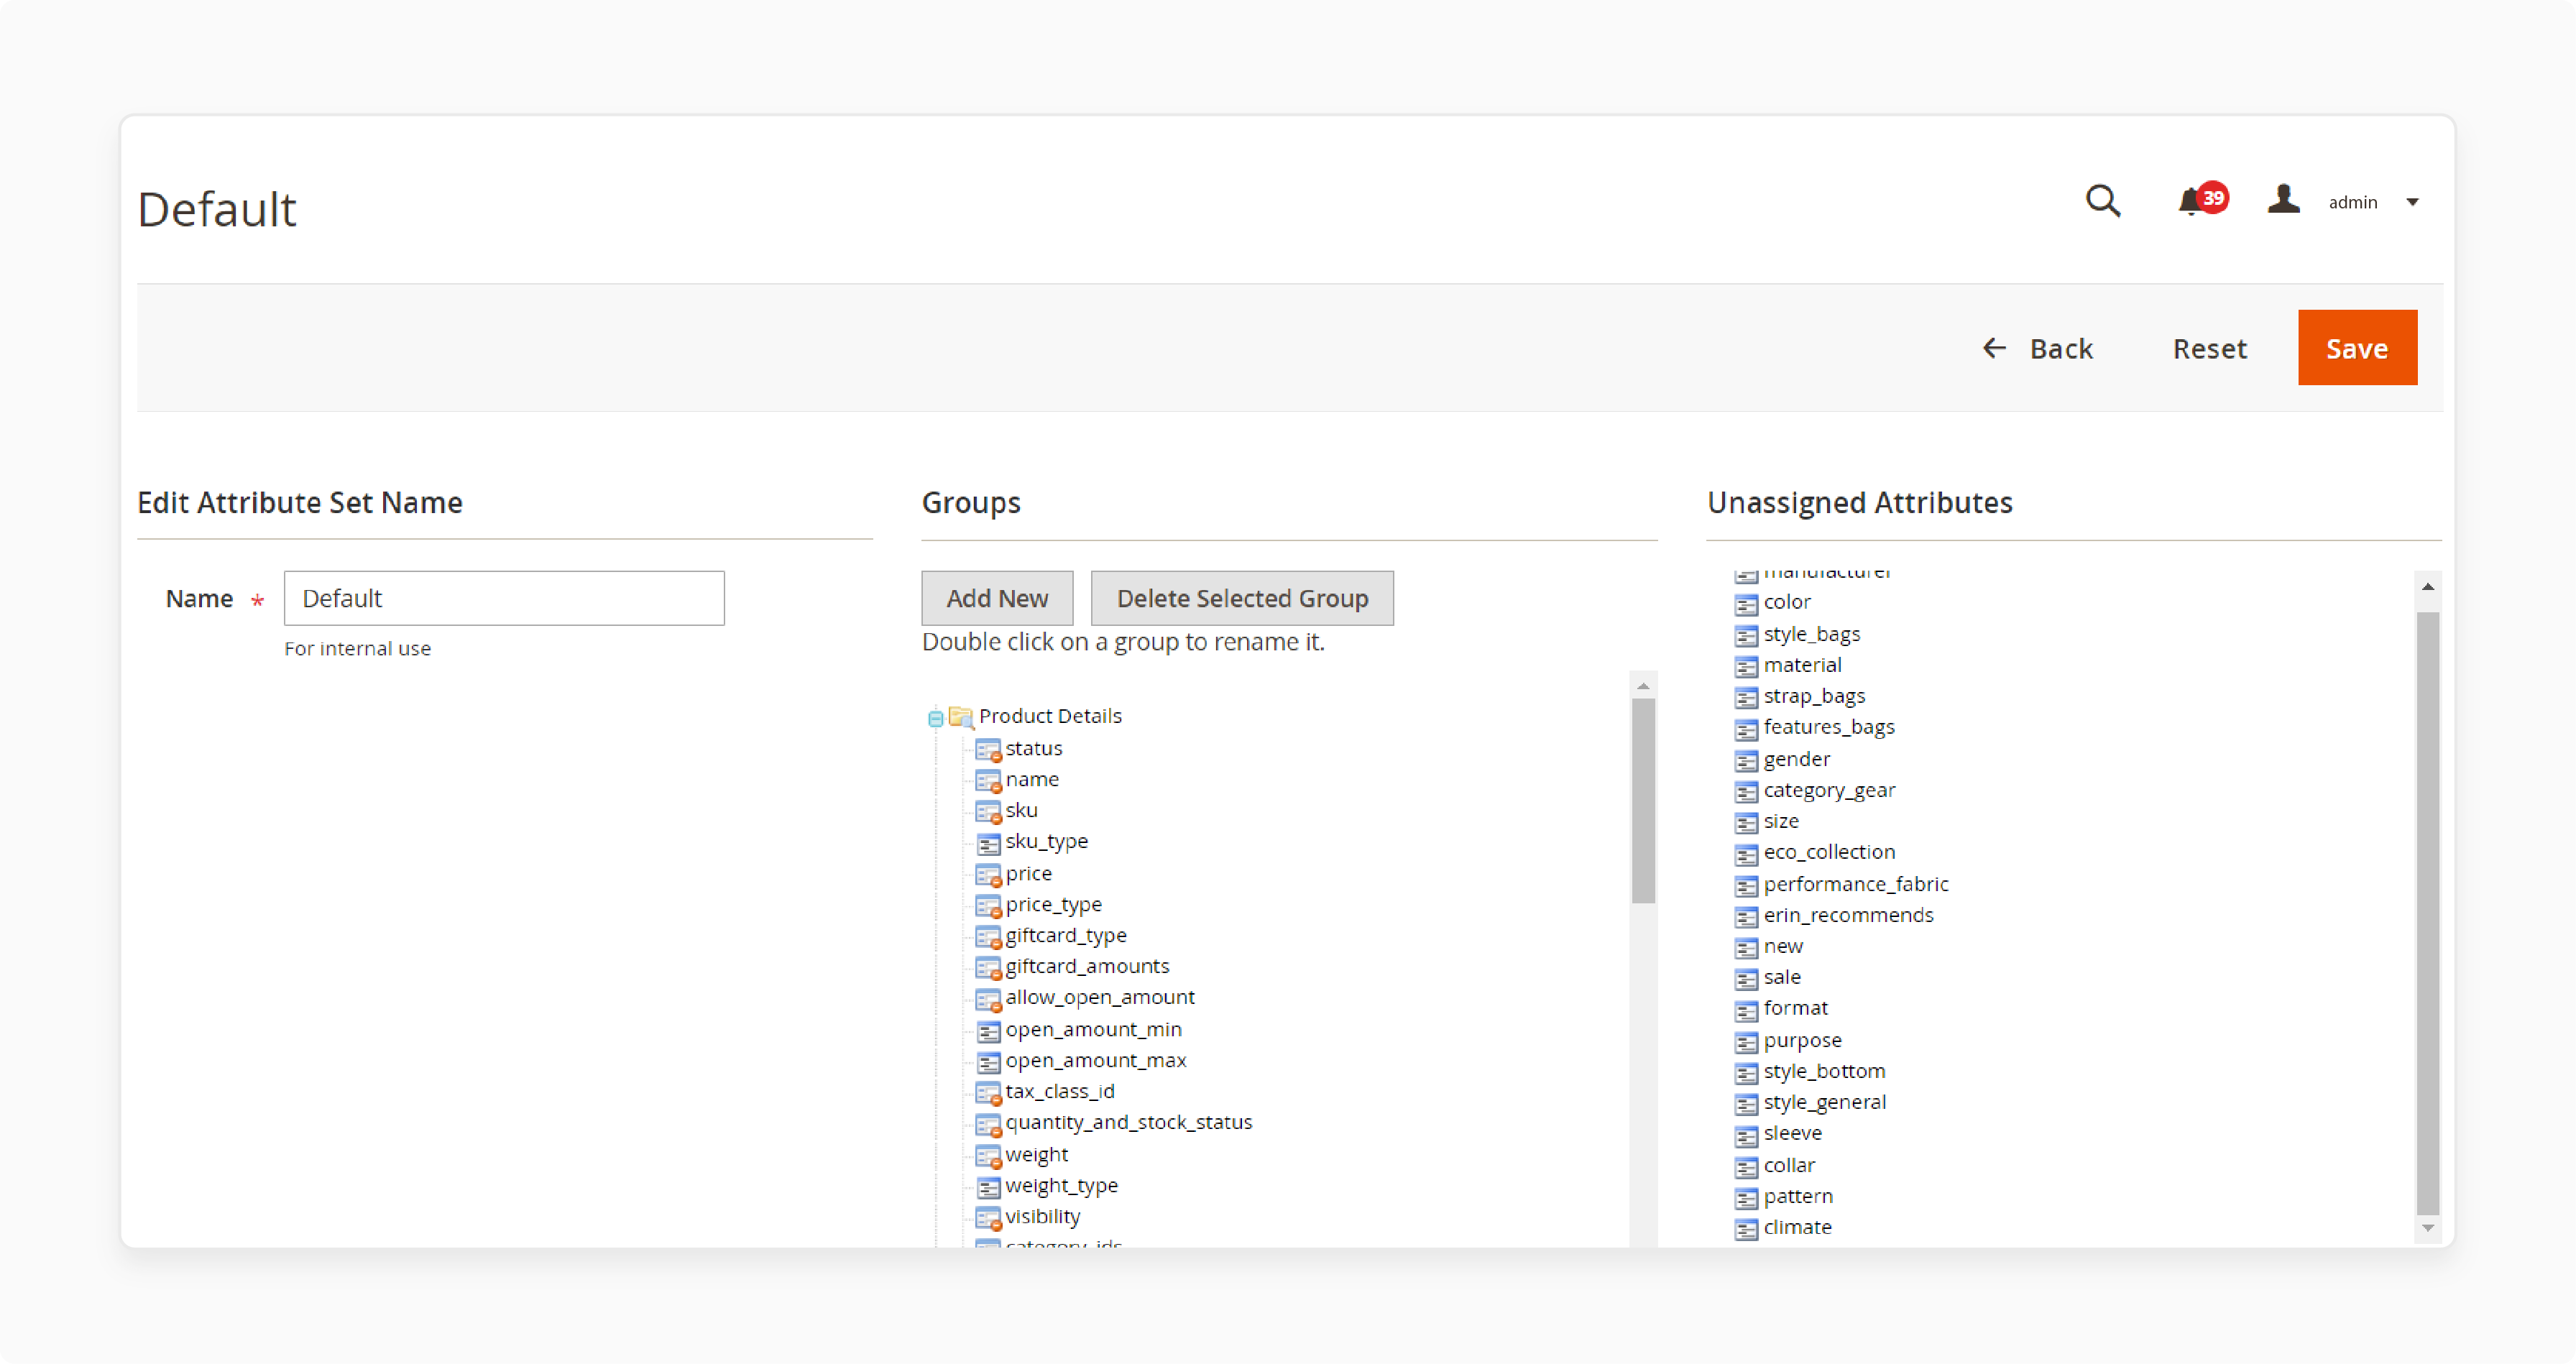Click Unassigned Attributes scroll down arrow
Image resolution: width=2576 pixels, height=1364 pixels.
pos(2427,1228)
